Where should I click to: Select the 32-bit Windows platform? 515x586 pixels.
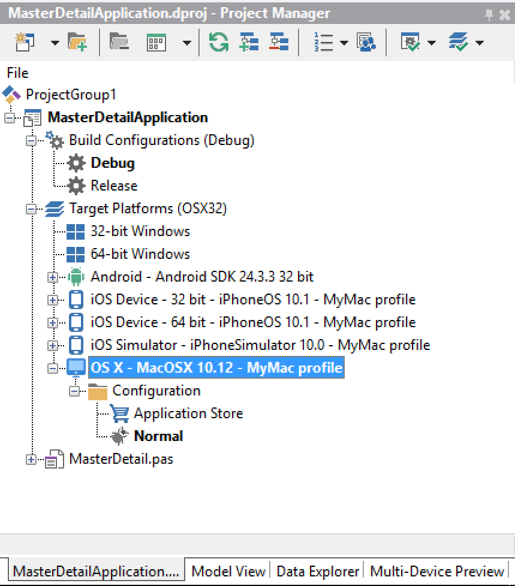coord(140,231)
